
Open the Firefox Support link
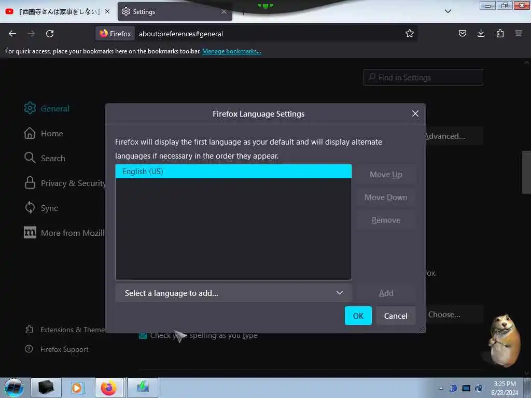pyautogui.click(x=57, y=349)
